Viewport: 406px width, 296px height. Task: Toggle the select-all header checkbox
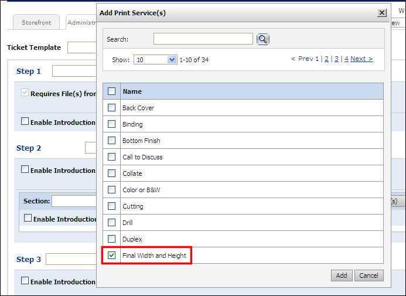click(x=111, y=91)
